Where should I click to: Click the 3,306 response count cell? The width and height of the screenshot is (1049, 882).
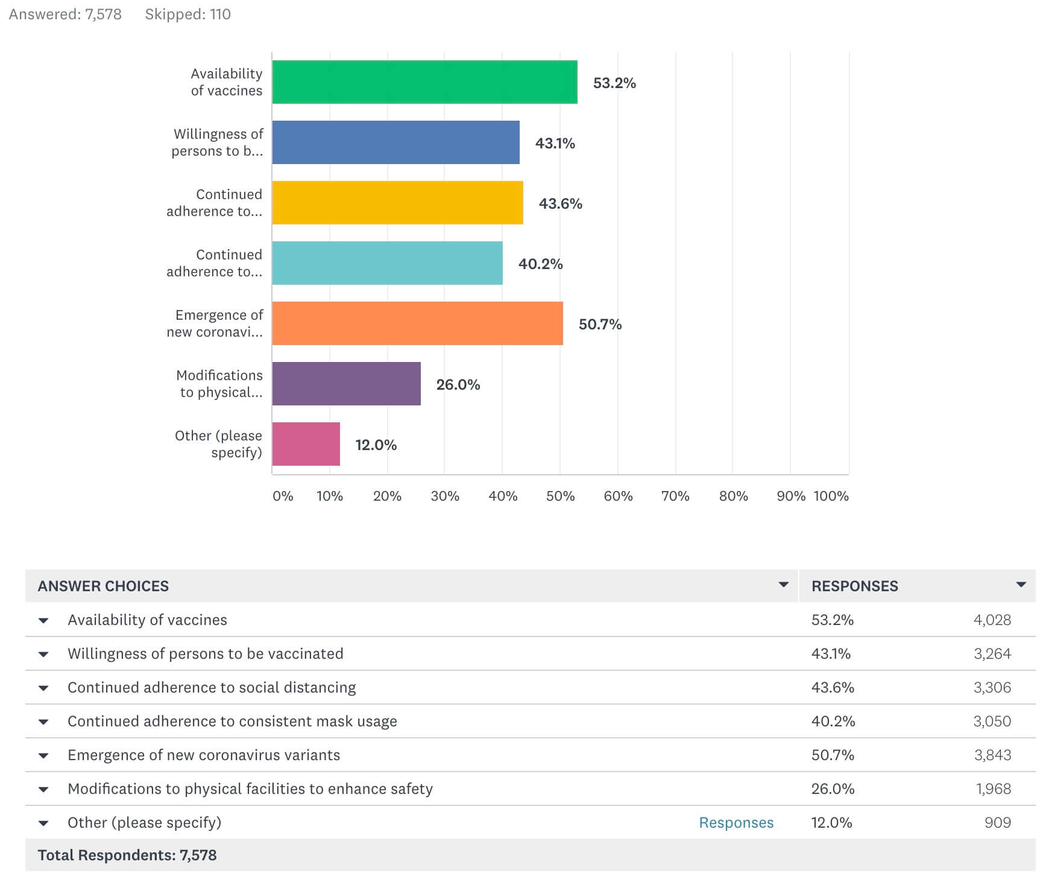tap(992, 688)
